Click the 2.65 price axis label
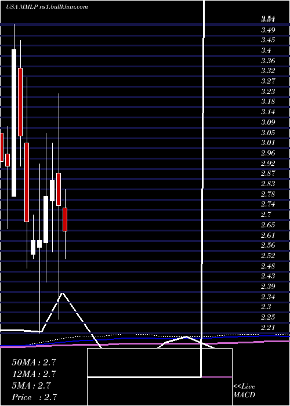290x406 pixels. [268, 225]
